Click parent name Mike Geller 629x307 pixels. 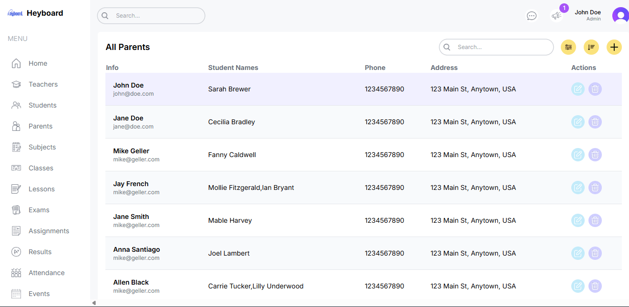(131, 151)
